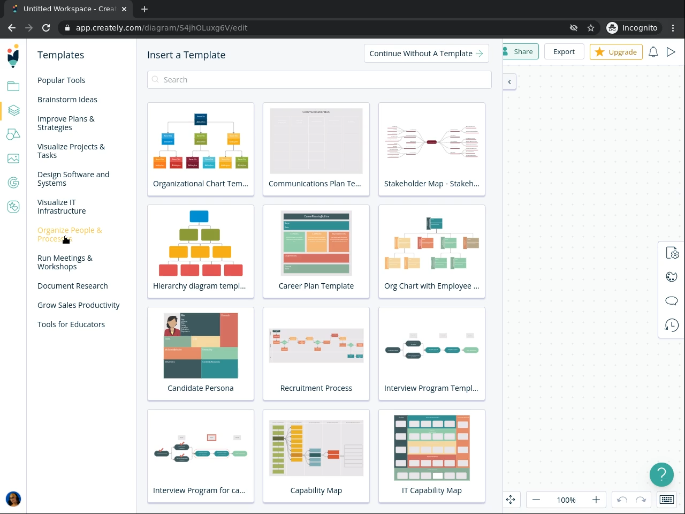The width and height of the screenshot is (685, 514).
Task: Collapse the right panel chevron
Action: coord(509,82)
